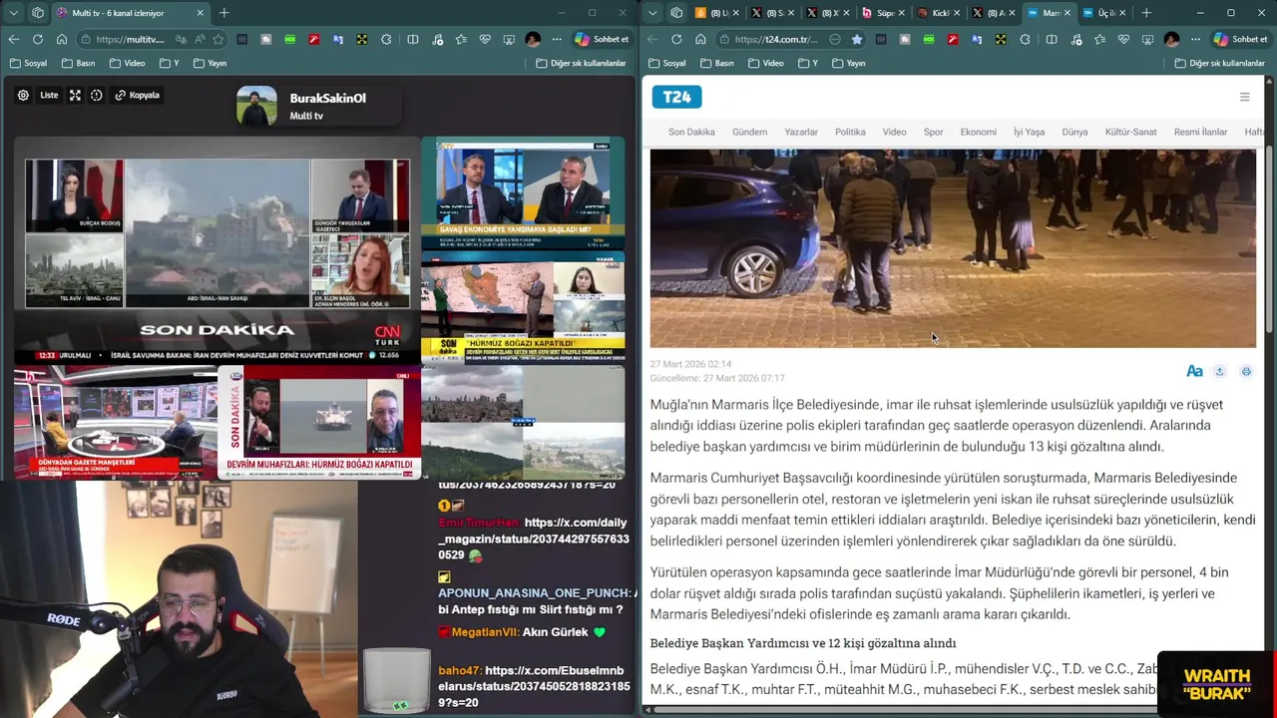Click the filled favorite star in T24 address bar

857,39
